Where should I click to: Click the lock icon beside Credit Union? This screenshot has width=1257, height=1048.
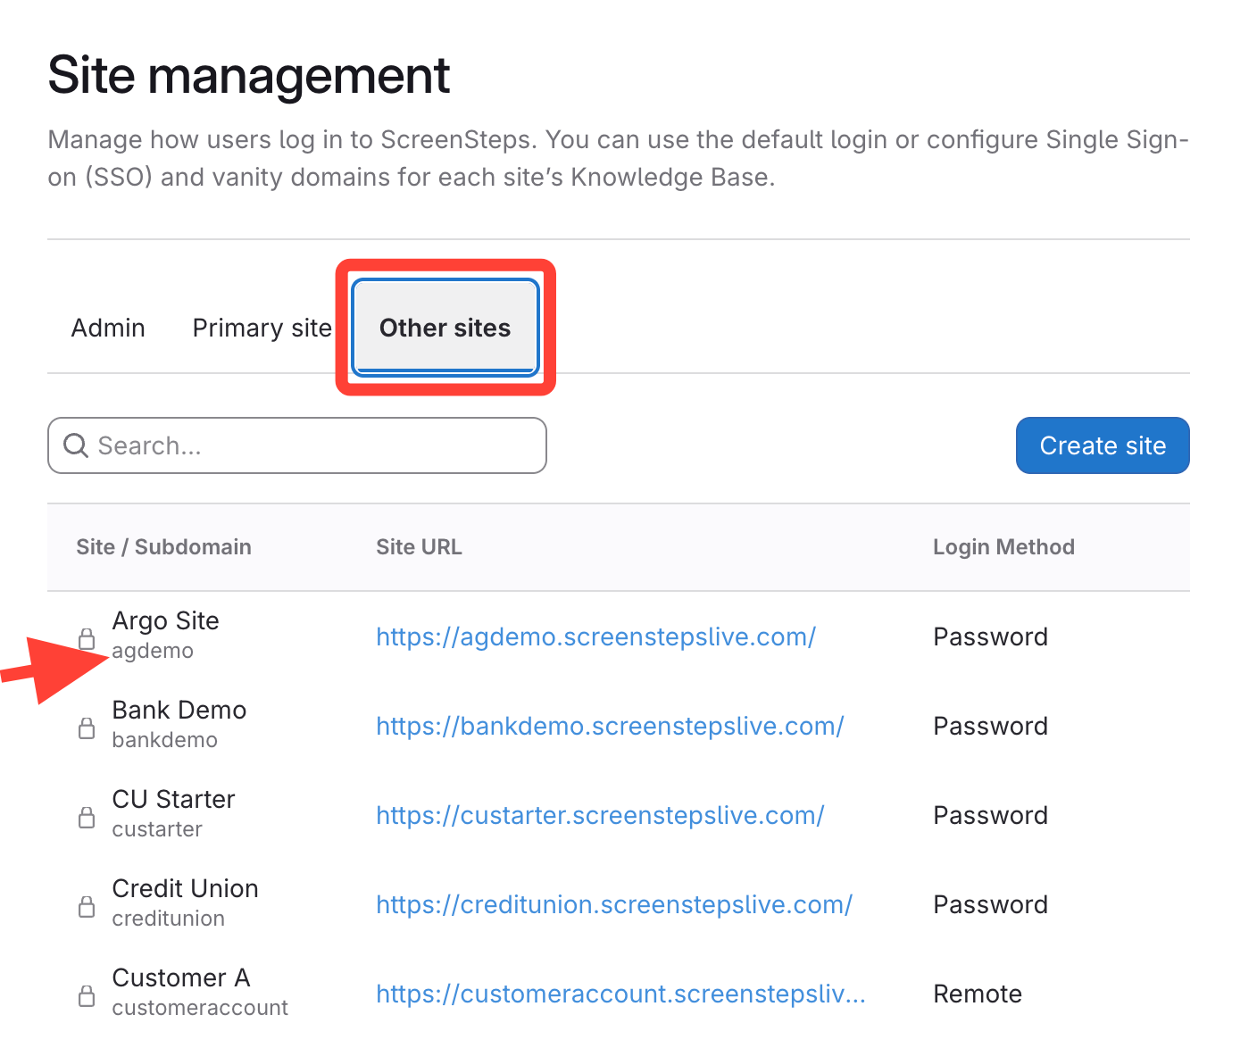tap(87, 906)
